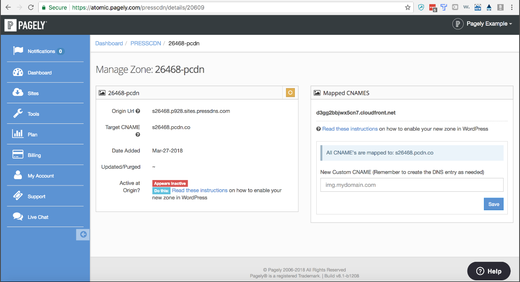Click the 'w.' extension icon

[x=466, y=7]
